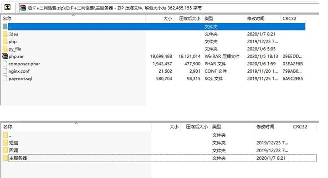328x178 pixels.
Task: Click the CONF 文件 type cell
Action: pos(215,71)
